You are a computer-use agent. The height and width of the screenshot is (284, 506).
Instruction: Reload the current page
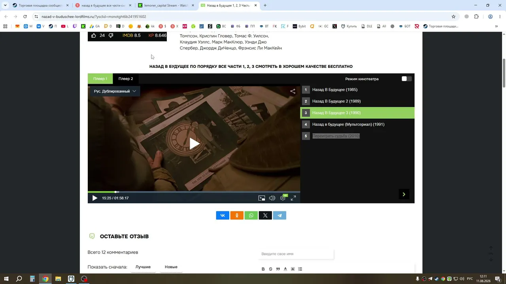[x=25, y=17]
